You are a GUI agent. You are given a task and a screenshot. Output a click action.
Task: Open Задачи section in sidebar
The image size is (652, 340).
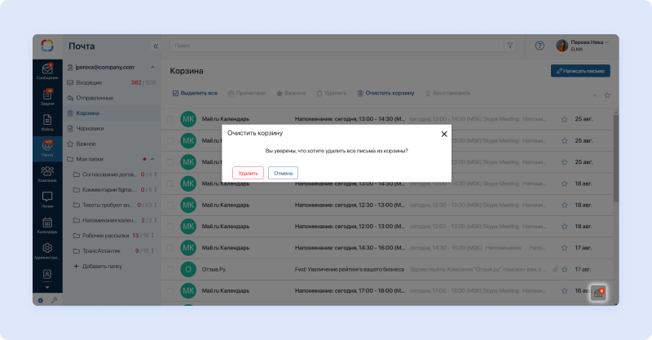click(47, 97)
